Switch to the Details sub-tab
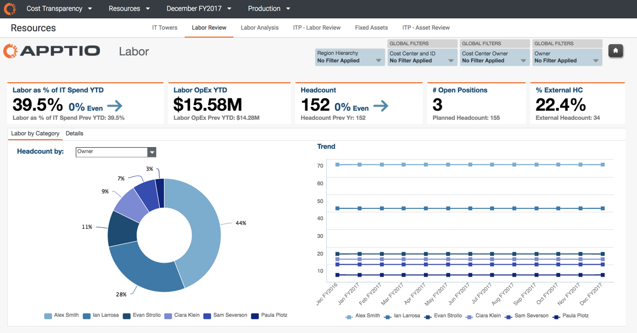This screenshot has width=637, height=333. [74, 133]
